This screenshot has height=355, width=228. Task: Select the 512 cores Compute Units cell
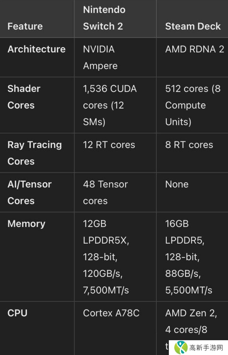pyautogui.click(x=193, y=105)
